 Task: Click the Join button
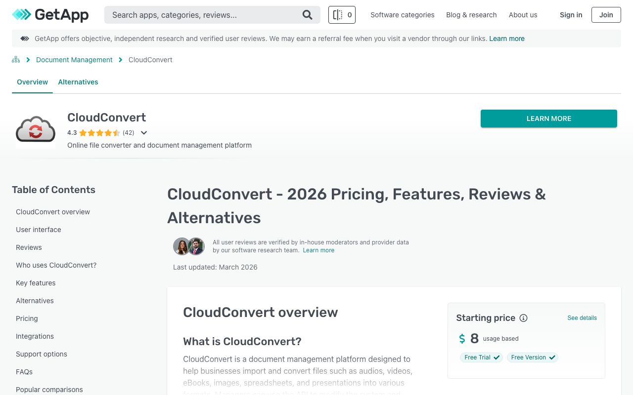pos(606,15)
